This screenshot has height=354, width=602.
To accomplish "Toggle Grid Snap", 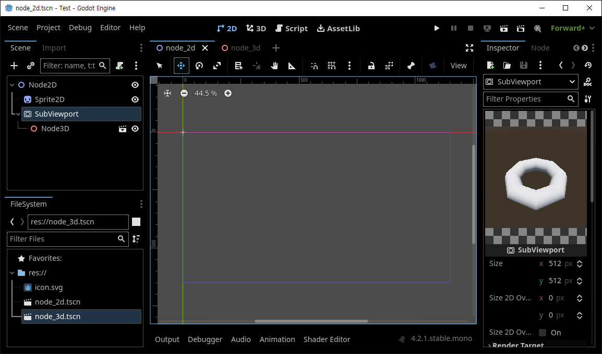I will coord(332,66).
